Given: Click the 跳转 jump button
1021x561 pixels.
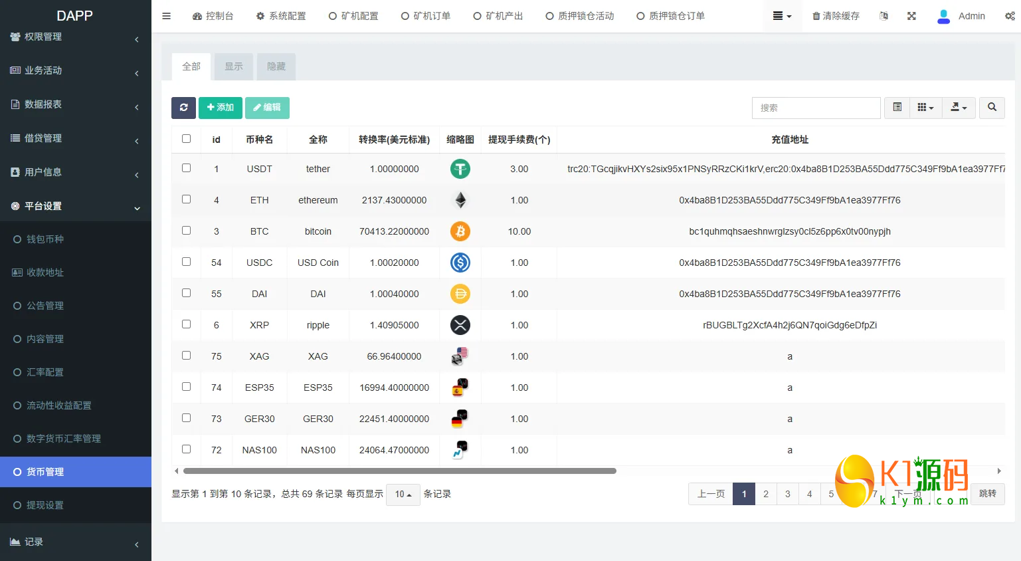Looking at the screenshot, I should 988,494.
